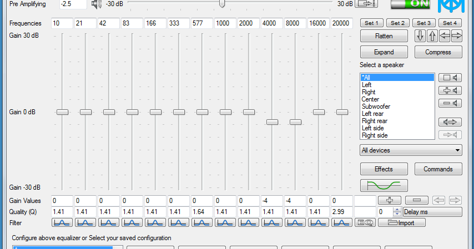This screenshot has width=474, height=249.
Task: Select *All in the speaker list
Action: point(397,78)
